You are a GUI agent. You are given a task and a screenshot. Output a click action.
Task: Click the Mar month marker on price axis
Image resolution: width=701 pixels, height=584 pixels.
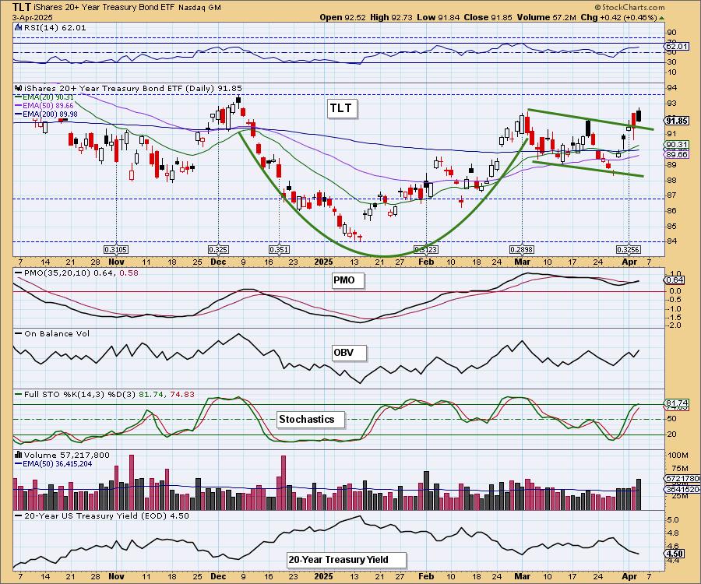point(522,262)
